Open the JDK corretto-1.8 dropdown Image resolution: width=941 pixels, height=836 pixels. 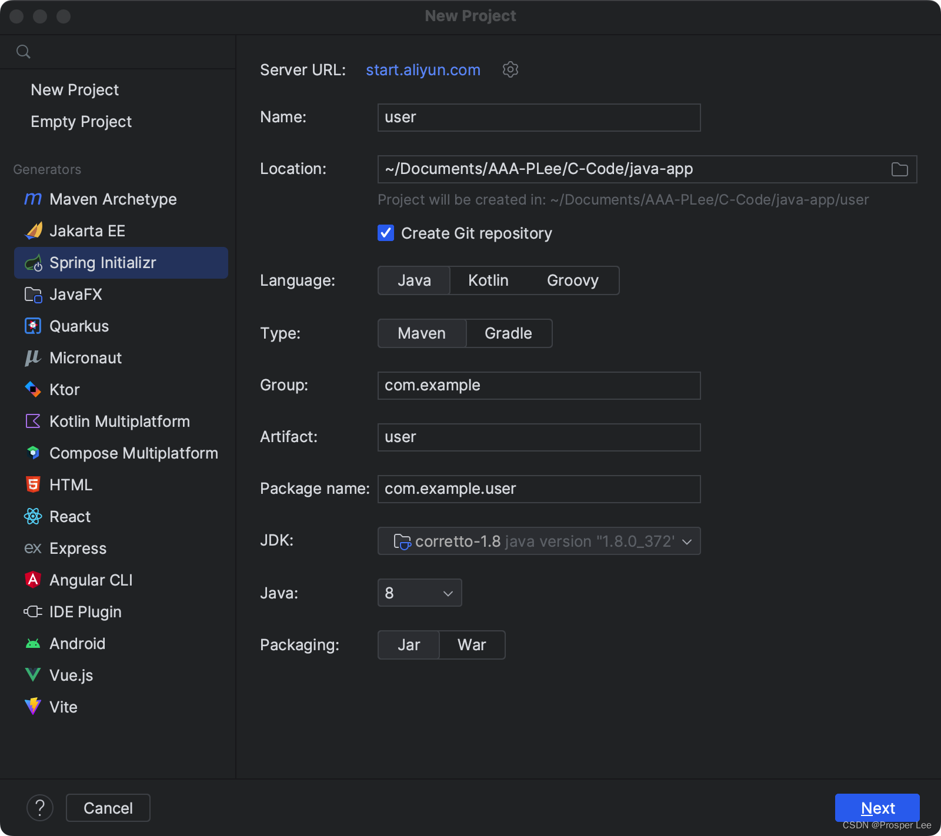click(539, 541)
